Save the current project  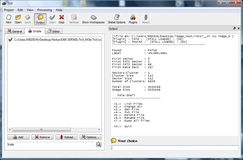click(28, 19)
